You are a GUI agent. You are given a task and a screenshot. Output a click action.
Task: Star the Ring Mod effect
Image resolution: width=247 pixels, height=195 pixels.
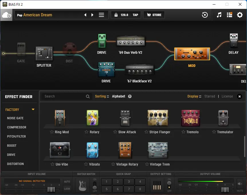click(52, 132)
